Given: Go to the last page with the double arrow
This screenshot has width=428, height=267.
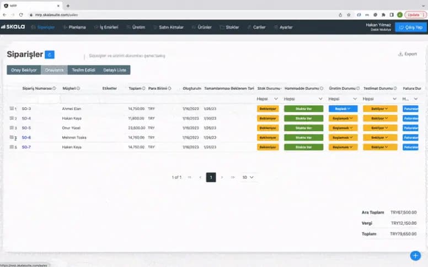Looking at the screenshot, I should (233, 177).
